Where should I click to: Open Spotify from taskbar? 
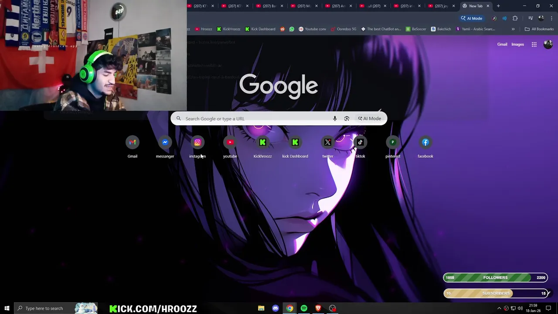coord(304,308)
